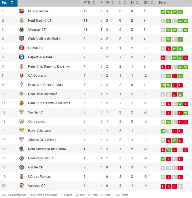The image size is (192, 198).
Task: Click the Athletic Club Bilbao crest
Action: click(22, 140)
